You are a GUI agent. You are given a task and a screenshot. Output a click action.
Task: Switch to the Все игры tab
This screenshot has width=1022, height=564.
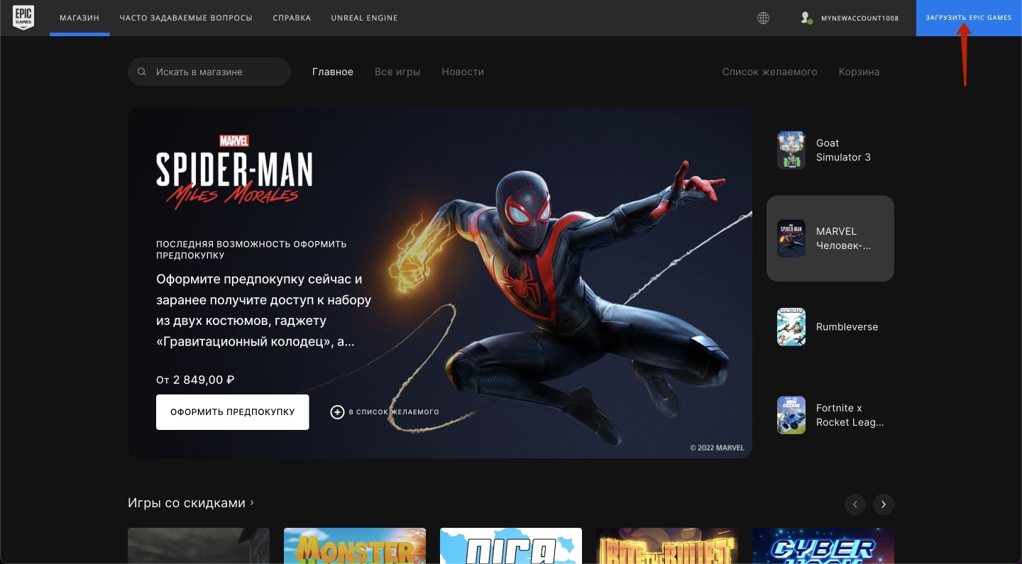click(x=397, y=72)
